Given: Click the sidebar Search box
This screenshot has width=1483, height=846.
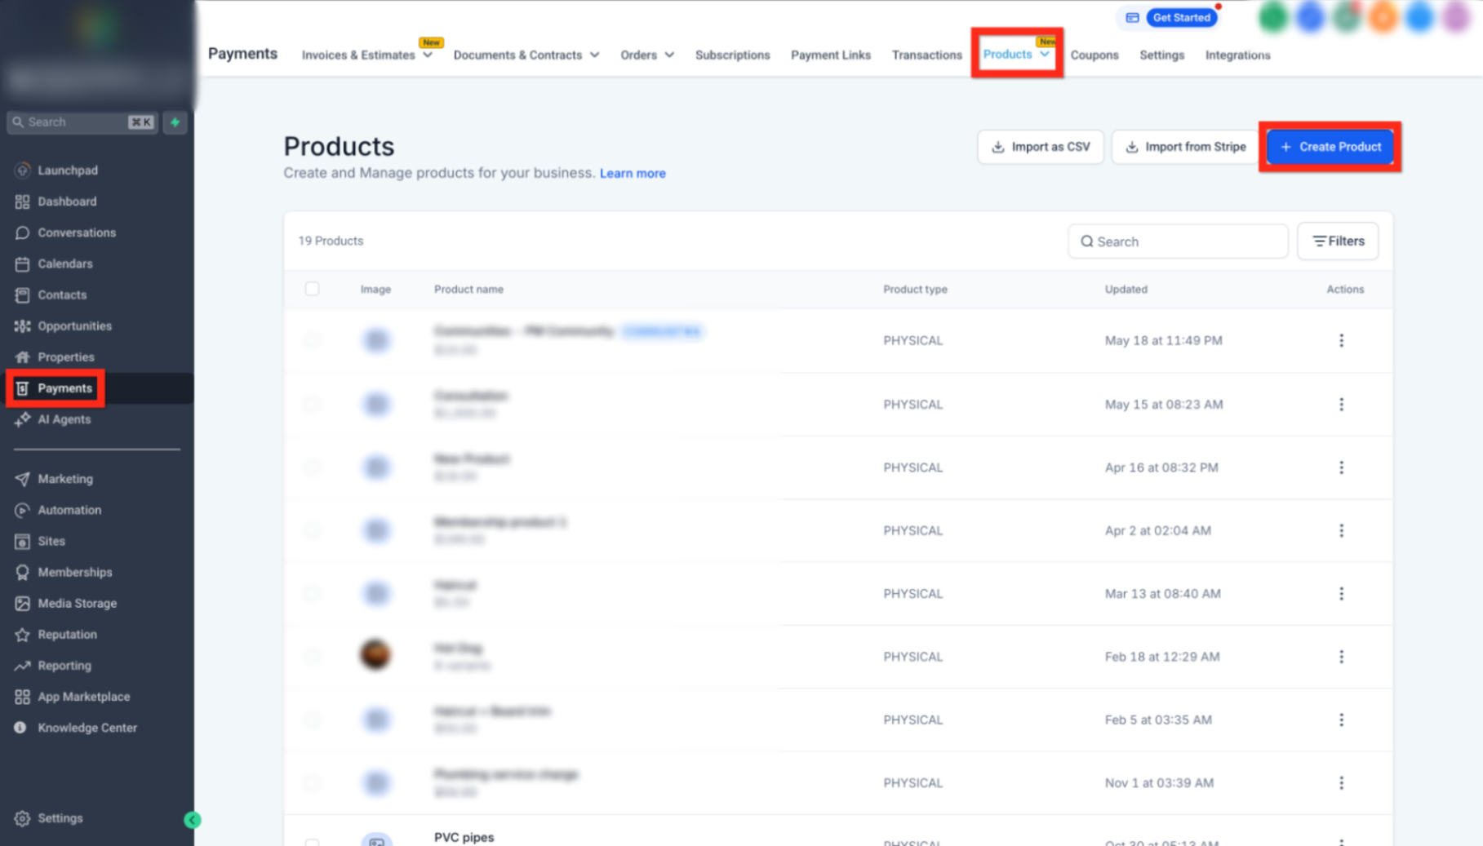Looking at the screenshot, I should pyautogui.click(x=82, y=122).
